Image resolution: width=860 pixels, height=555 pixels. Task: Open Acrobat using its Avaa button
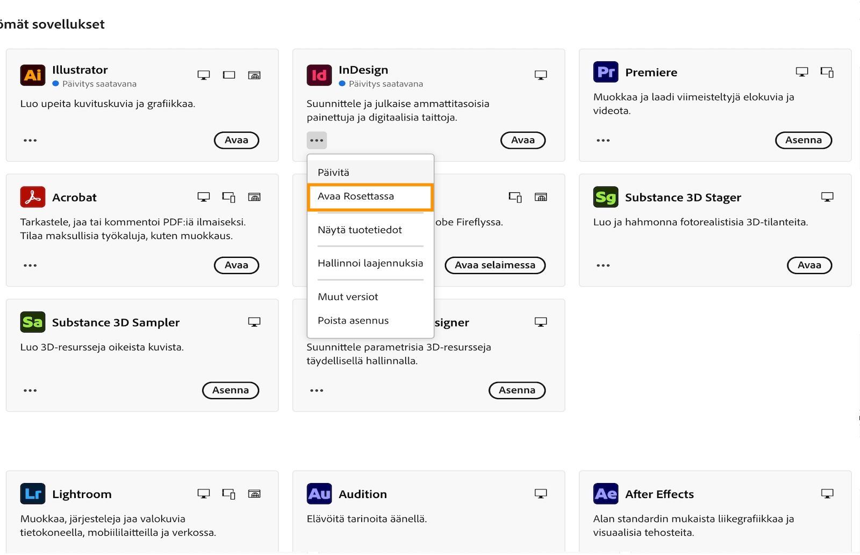(236, 265)
